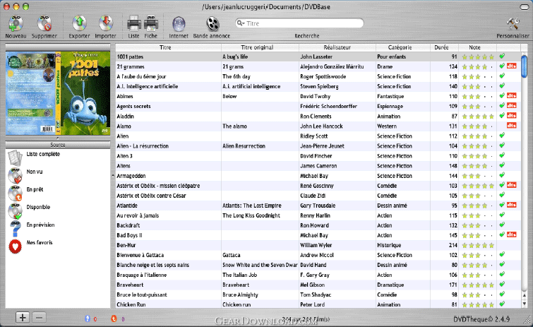Viewport: 533px width, 327px height.
Task: Click the Titre search field
Action: coord(299,23)
